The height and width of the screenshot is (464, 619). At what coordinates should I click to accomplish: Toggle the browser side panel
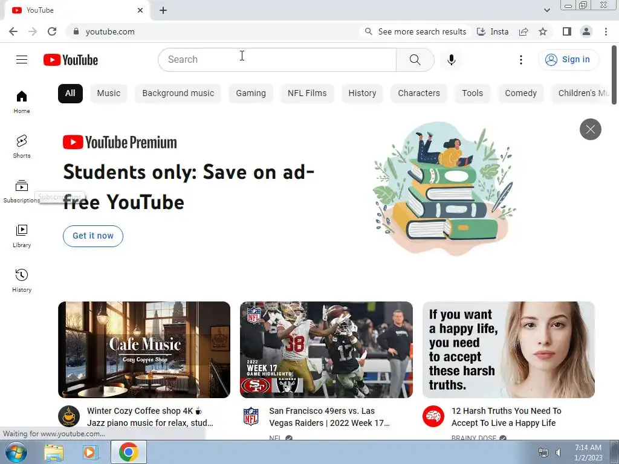click(x=566, y=31)
